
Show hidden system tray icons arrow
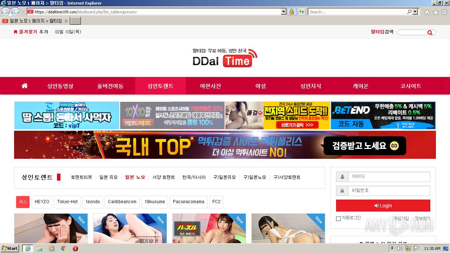[x=392, y=248]
